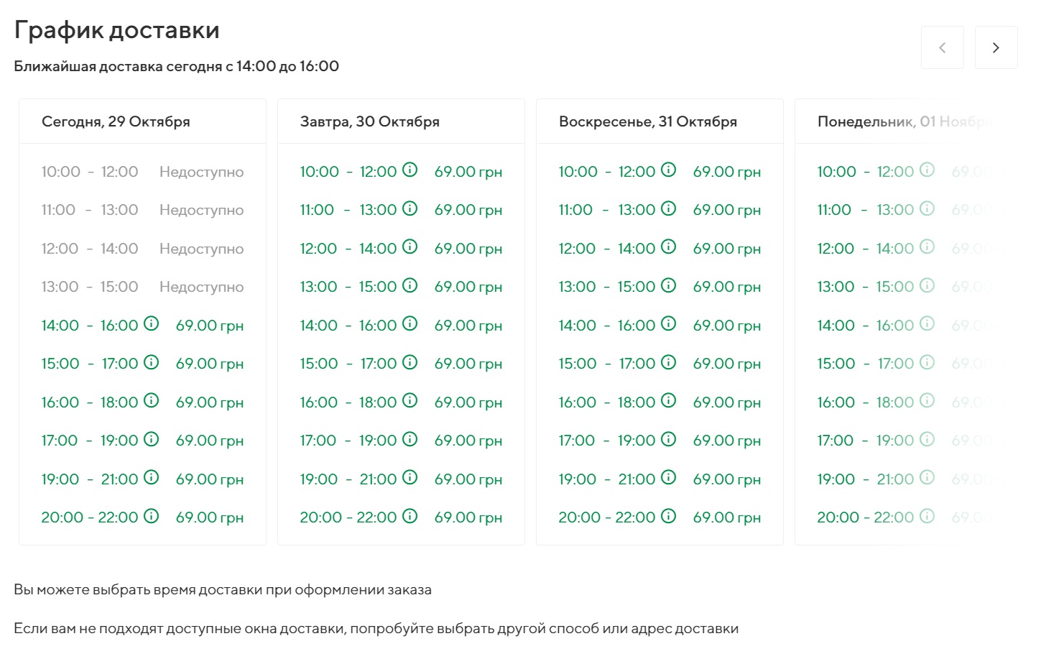The image size is (1046, 654).
Task: Click info icon for Monday's 10:00 - 12:00 slot
Action: coord(927,170)
